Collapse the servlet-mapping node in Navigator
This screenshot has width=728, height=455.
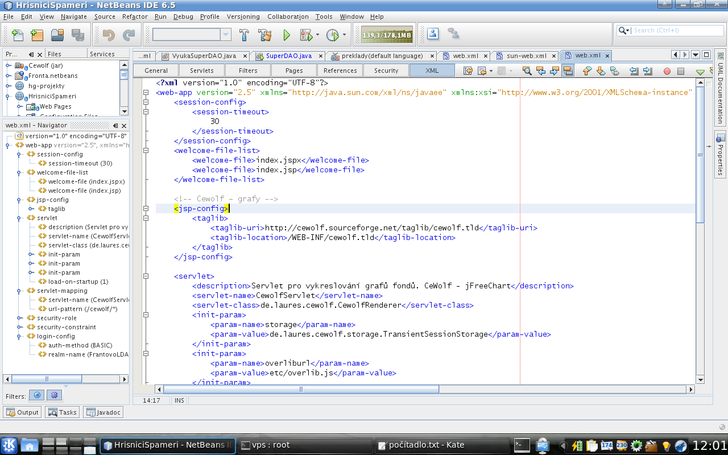coord(20,291)
